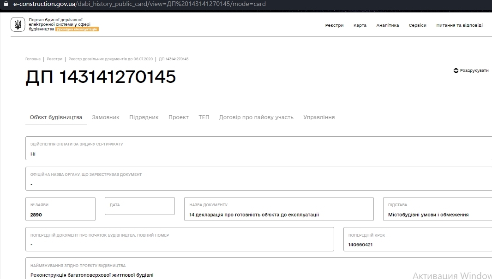Click the Головна breadcrumb link
This screenshot has height=279, width=492.
33,59
